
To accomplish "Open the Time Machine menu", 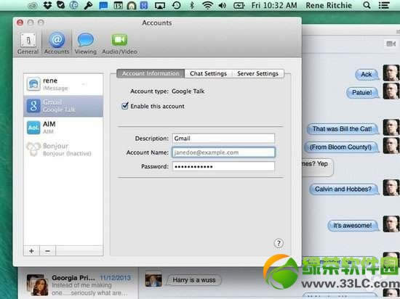I will [x=176, y=5].
